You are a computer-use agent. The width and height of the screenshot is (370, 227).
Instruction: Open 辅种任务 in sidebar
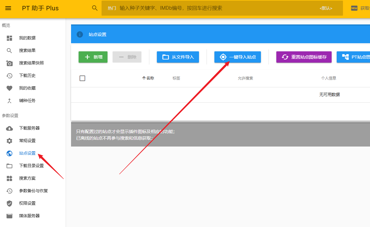point(27,101)
